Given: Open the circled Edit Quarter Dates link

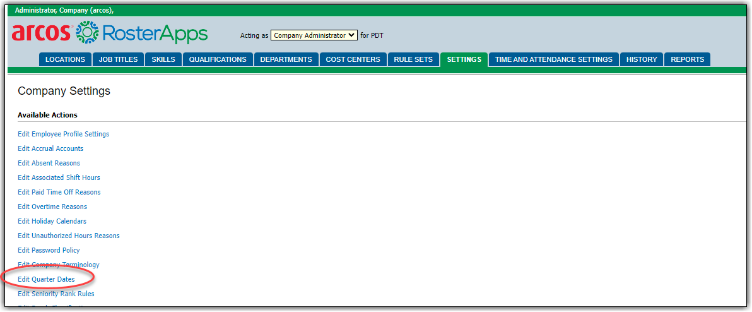Looking at the screenshot, I should point(46,279).
